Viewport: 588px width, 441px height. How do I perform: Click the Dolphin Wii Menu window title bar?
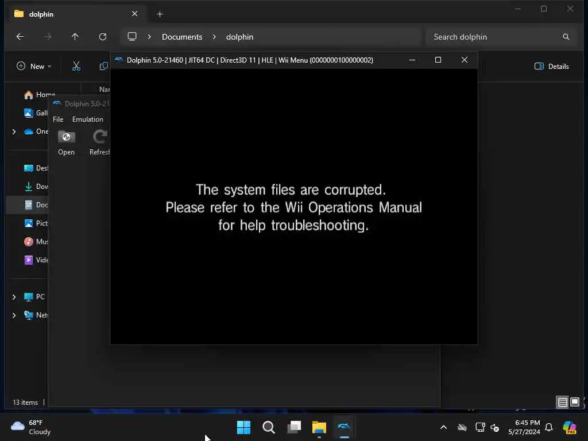pos(250,60)
